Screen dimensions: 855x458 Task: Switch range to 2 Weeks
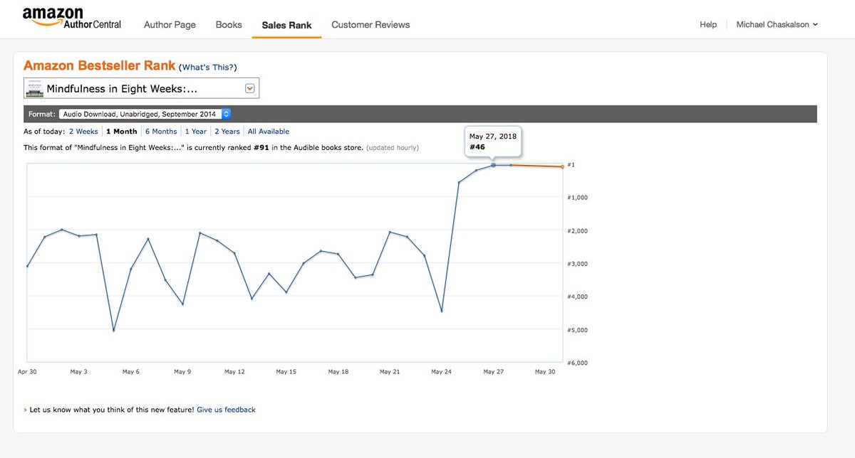(x=83, y=132)
